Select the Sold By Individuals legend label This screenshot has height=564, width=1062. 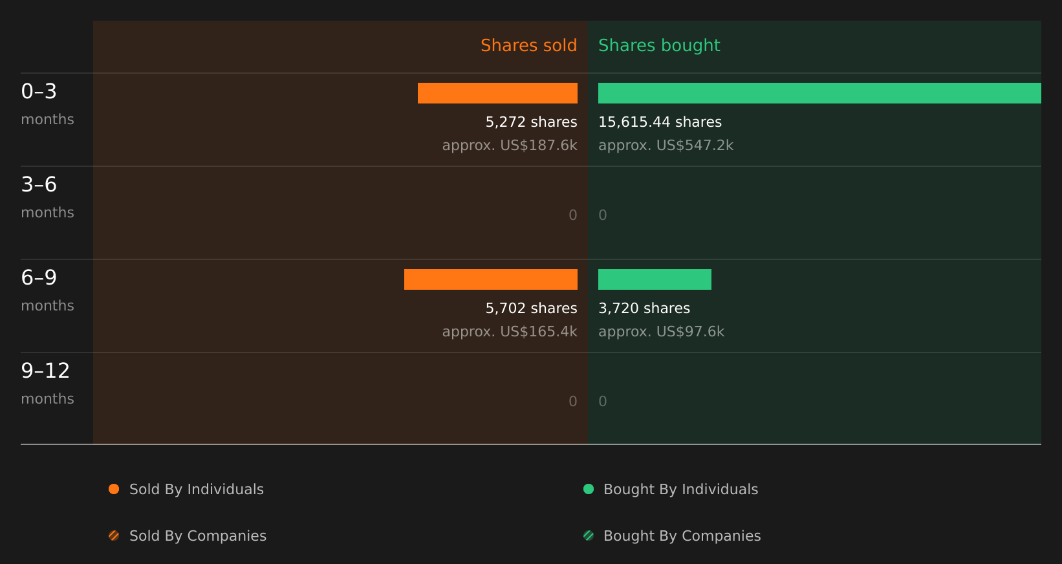197,490
